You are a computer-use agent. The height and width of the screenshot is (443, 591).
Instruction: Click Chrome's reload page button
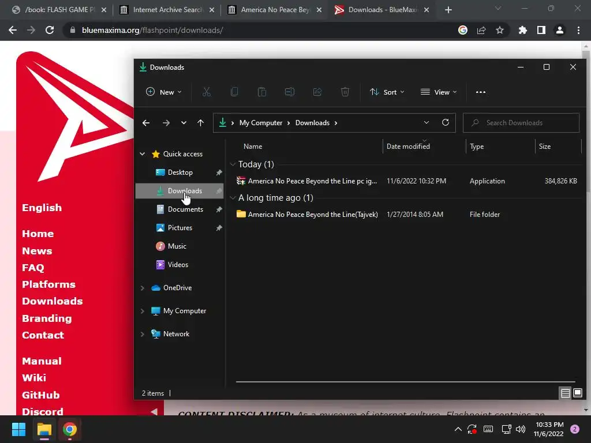coord(50,30)
